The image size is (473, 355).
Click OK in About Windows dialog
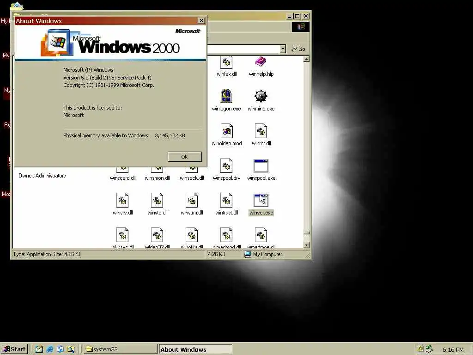coord(185,157)
